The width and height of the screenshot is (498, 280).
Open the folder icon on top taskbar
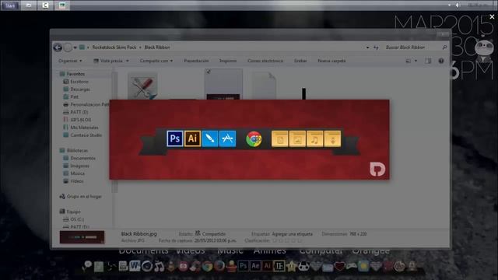[x=29, y=5]
